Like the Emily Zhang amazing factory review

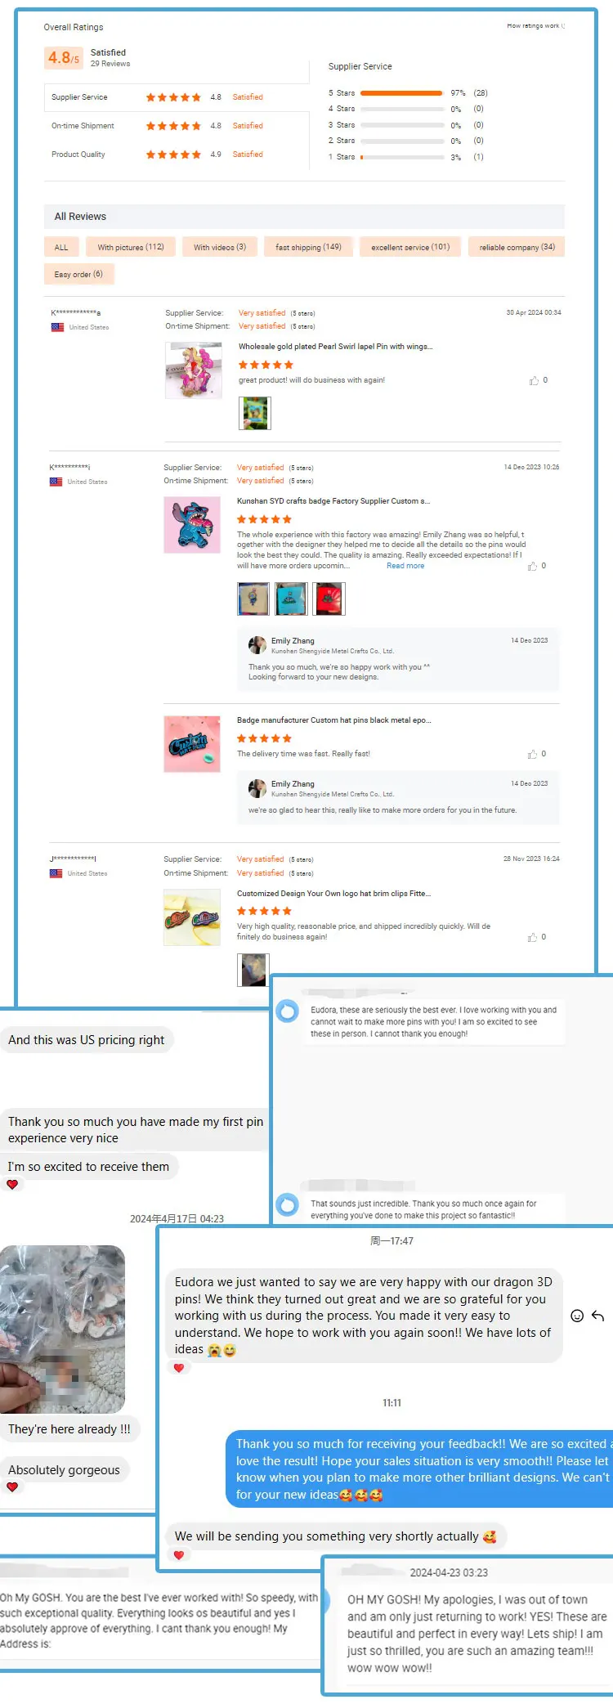tap(532, 566)
